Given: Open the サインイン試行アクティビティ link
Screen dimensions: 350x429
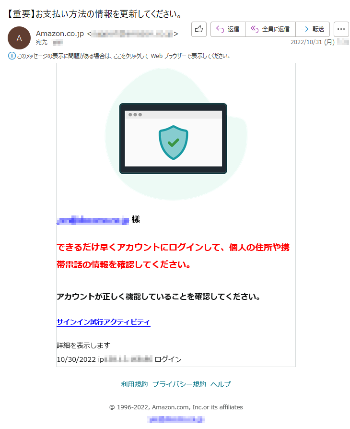Looking at the screenshot, I should pos(104,322).
